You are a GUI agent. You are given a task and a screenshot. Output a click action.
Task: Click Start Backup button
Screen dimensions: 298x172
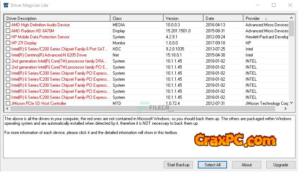(178, 165)
